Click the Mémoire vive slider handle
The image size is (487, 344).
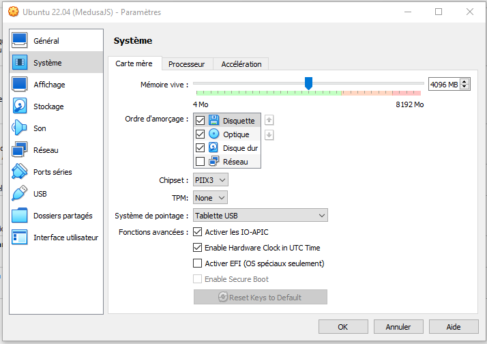[308, 83]
